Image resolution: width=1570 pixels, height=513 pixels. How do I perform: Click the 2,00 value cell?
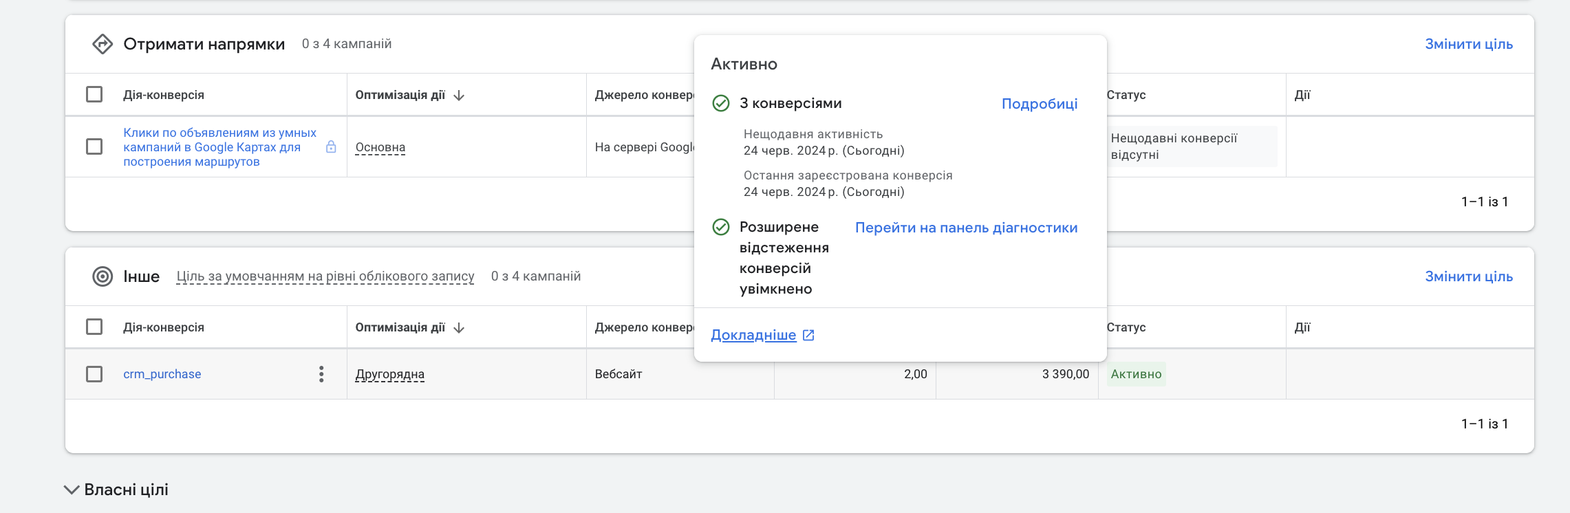916,374
